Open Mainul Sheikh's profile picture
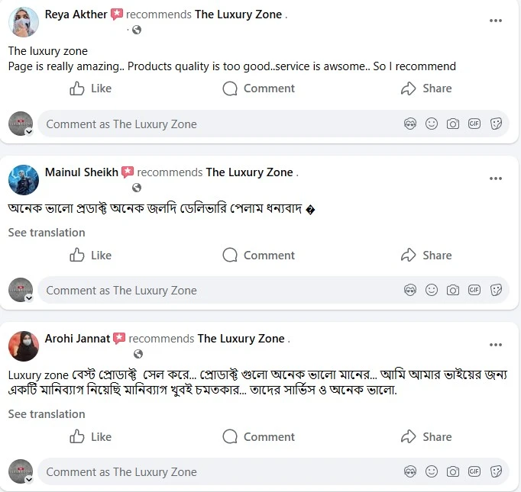This screenshot has width=521, height=492. [x=24, y=180]
